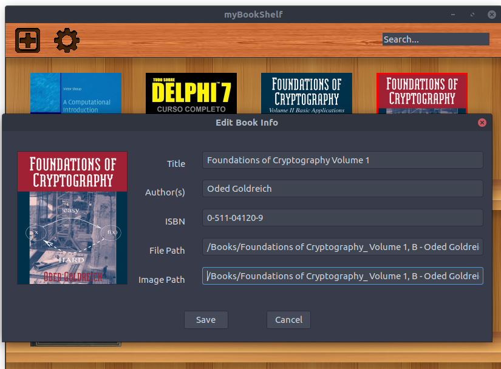Click the red-bordered Foundations of Cryptography cover
The image size is (501, 369).
(x=421, y=93)
